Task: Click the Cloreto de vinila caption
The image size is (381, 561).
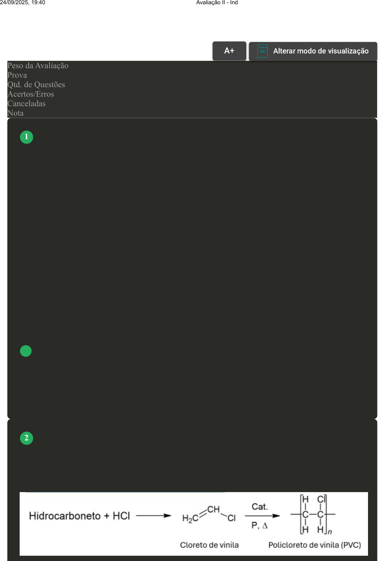Action: pyautogui.click(x=209, y=545)
